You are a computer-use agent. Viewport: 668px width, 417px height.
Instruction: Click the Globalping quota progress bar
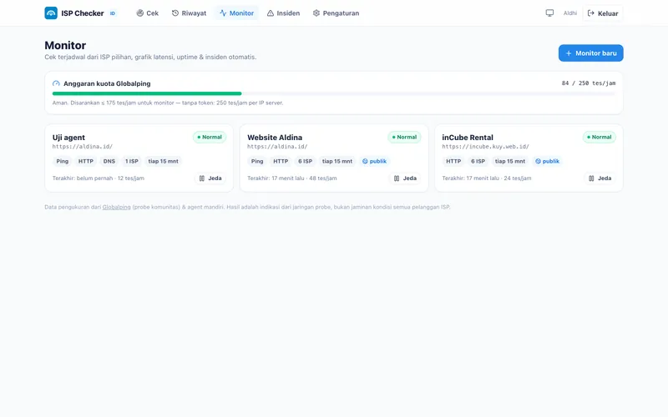[x=333, y=93]
